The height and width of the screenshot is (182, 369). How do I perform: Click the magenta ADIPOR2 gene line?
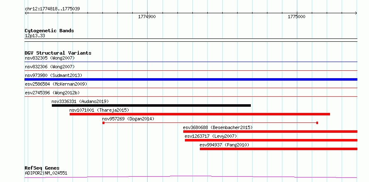point(191,177)
